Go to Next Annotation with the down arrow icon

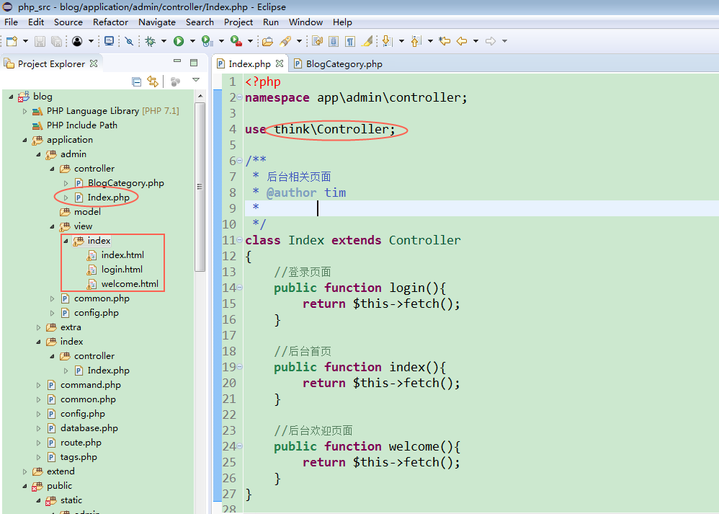(x=388, y=41)
